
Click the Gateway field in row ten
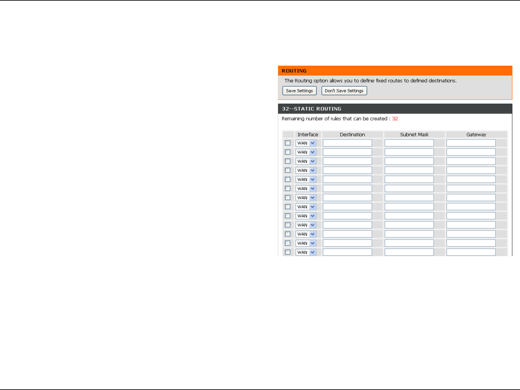pos(471,225)
